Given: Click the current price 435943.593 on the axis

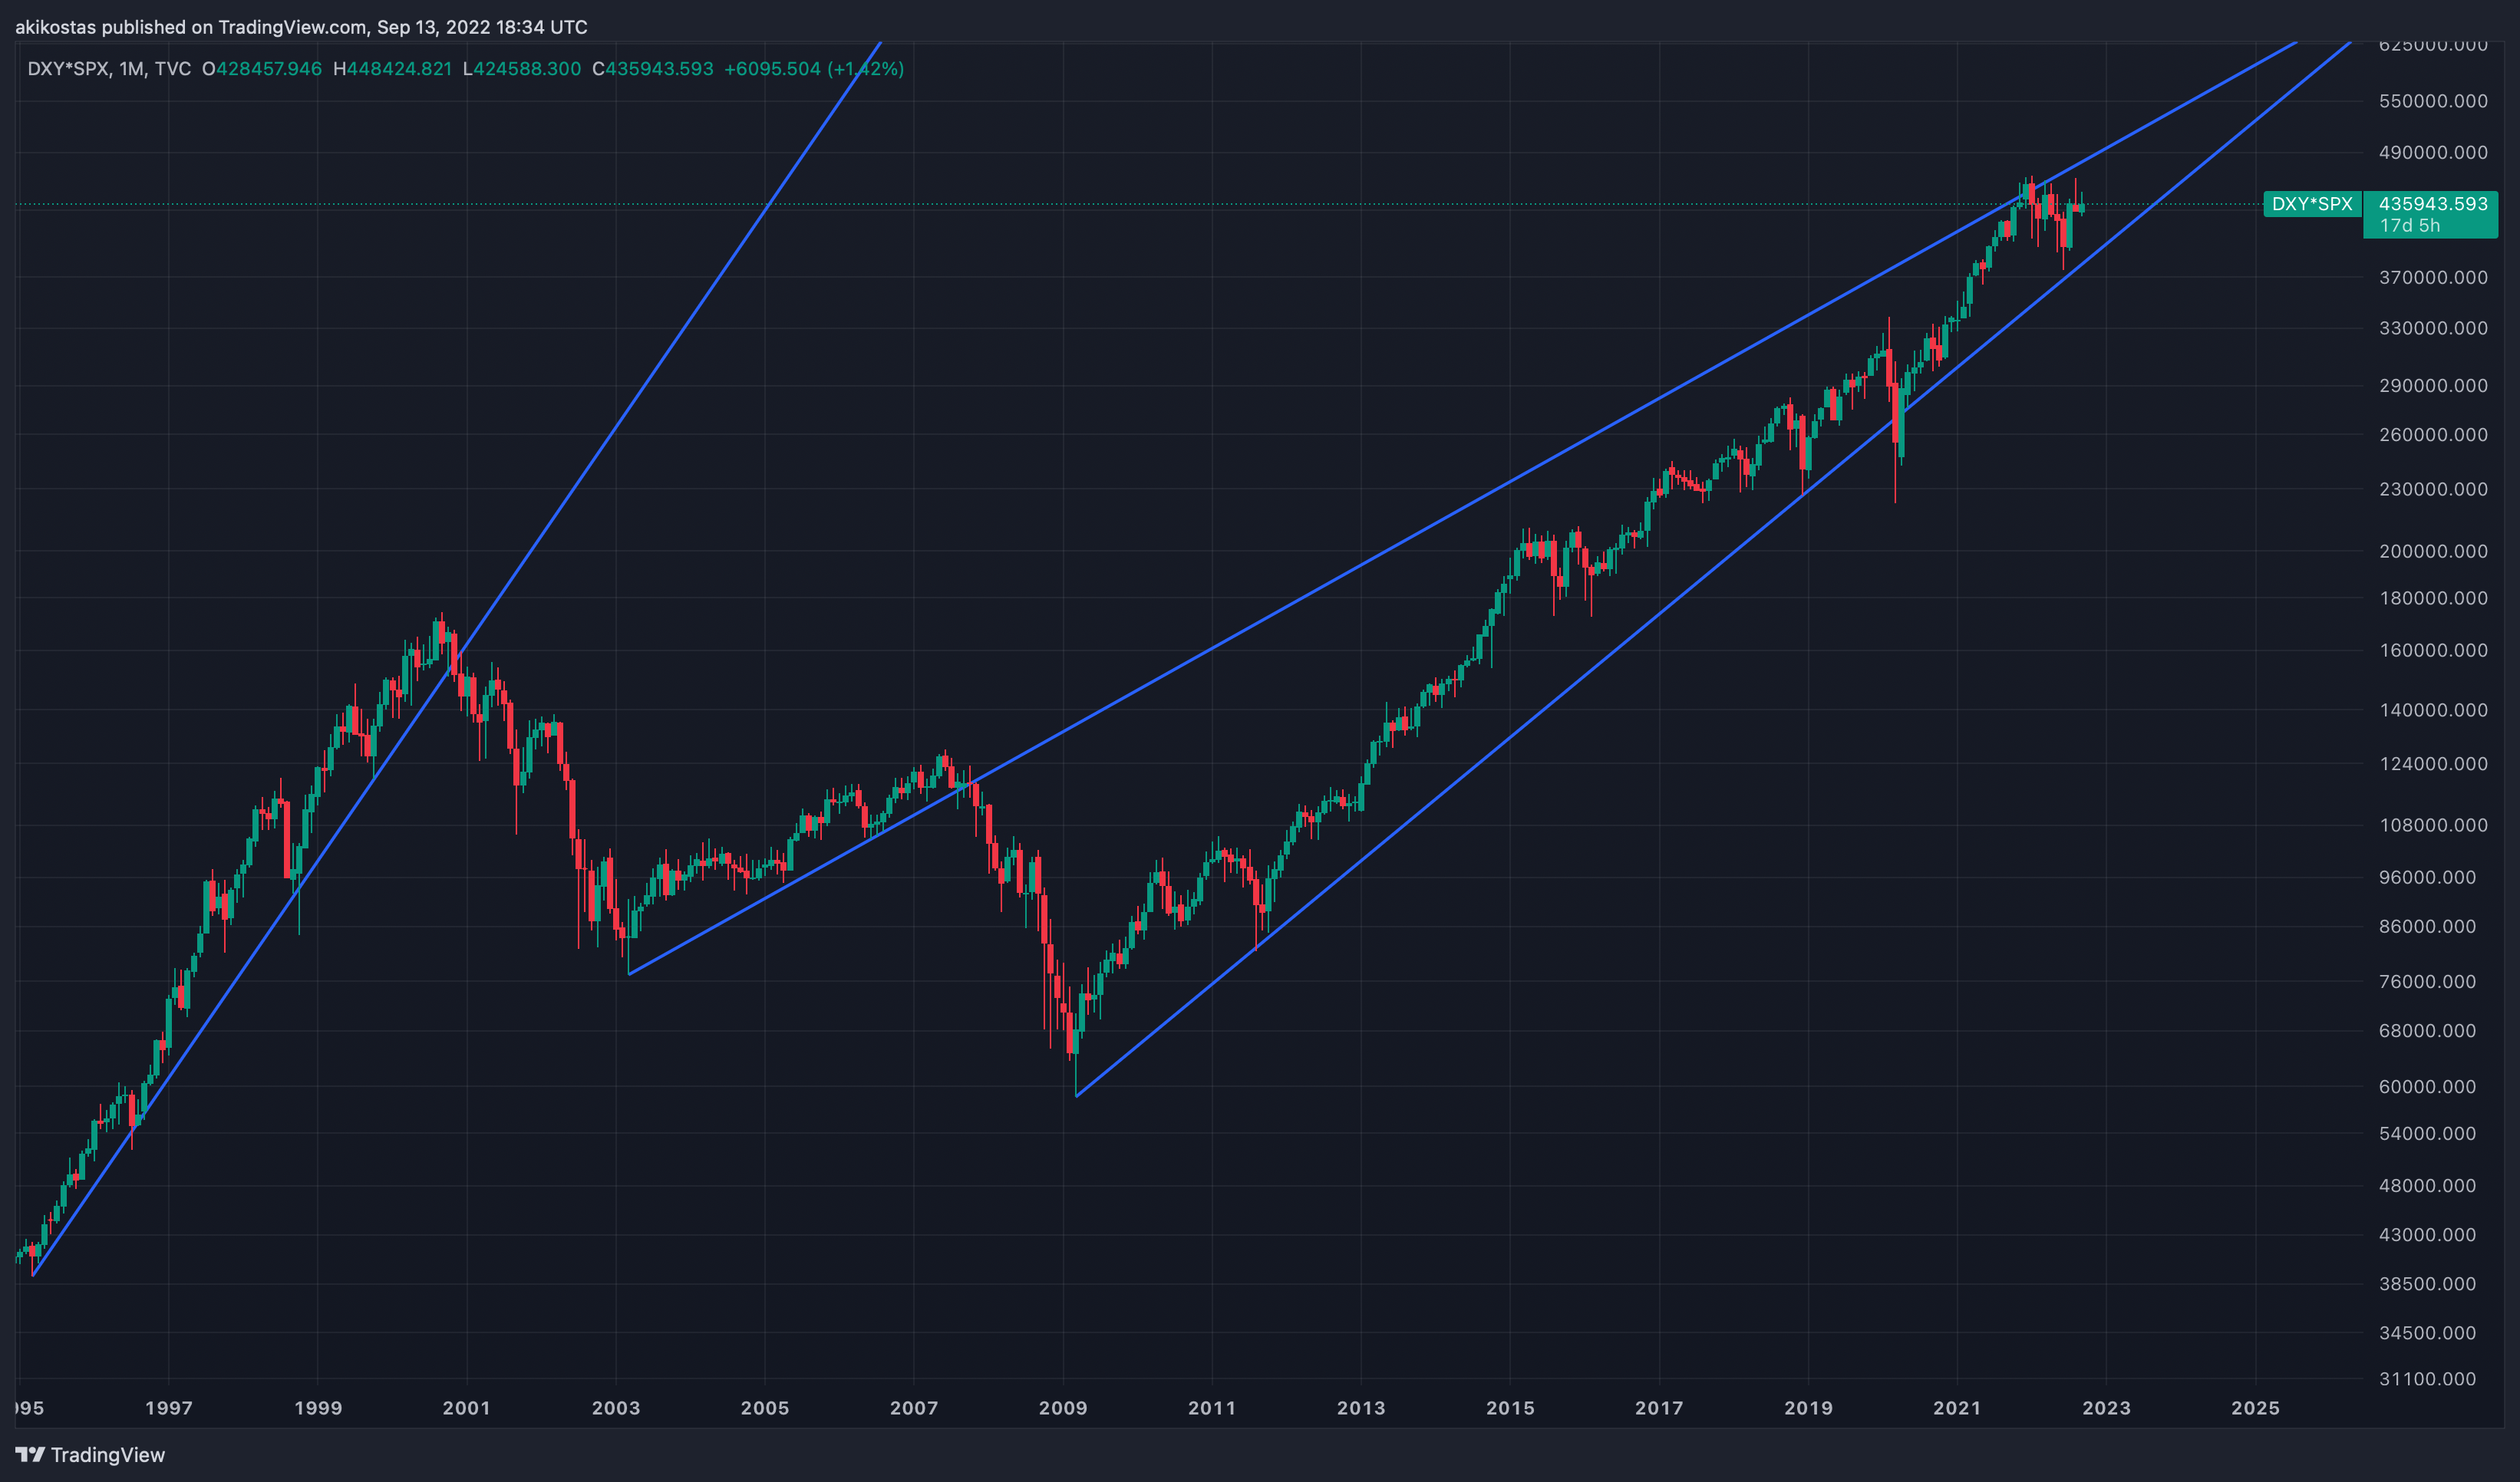Looking at the screenshot, I should pos(2433,204).
